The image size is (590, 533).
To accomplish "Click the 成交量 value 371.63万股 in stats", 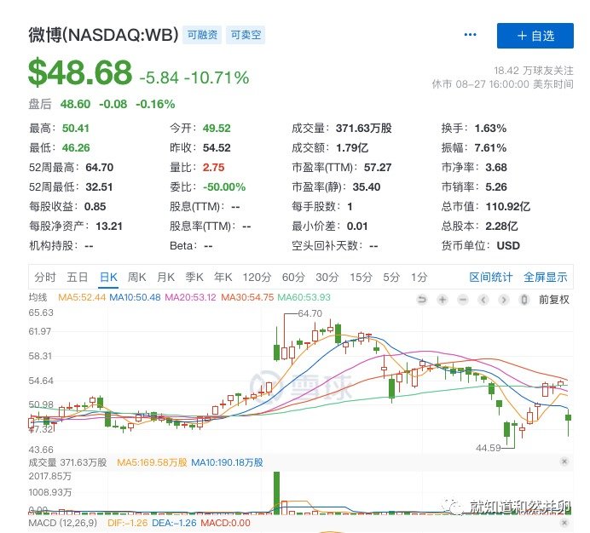I will tap(364, 129).
